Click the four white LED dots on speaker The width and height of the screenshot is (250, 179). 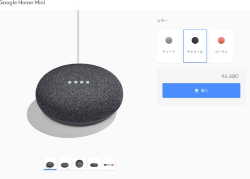coord(78,82)
